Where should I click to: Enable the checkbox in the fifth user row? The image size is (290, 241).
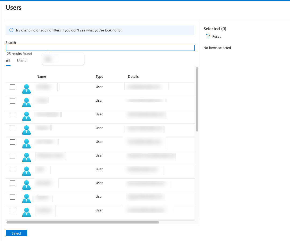click(12, 142)
